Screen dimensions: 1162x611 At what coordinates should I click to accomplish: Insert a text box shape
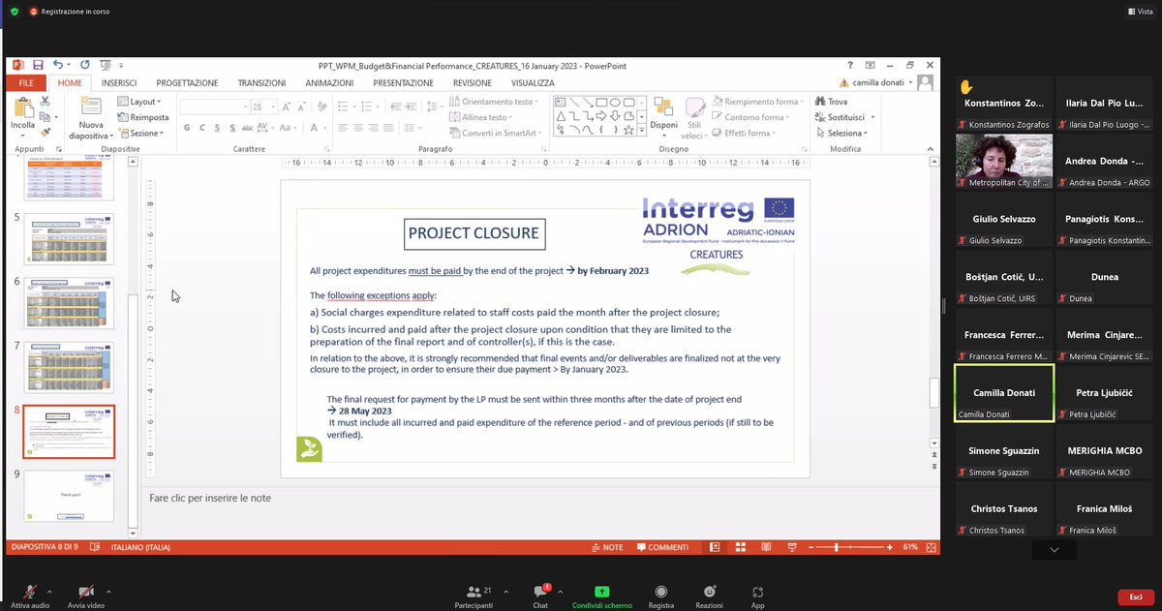560,102
